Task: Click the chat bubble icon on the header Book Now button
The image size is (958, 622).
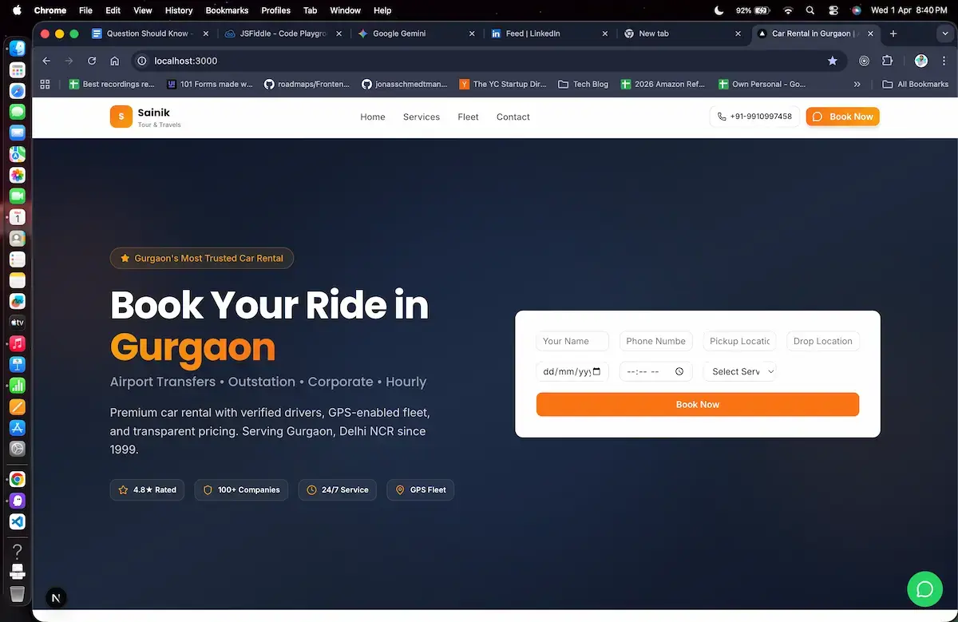Action: 817,116
